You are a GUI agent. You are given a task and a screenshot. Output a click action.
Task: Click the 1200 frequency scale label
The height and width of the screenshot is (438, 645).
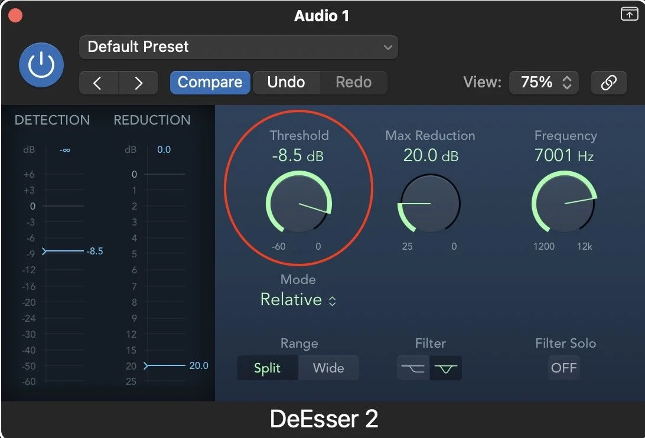point(544,246)
